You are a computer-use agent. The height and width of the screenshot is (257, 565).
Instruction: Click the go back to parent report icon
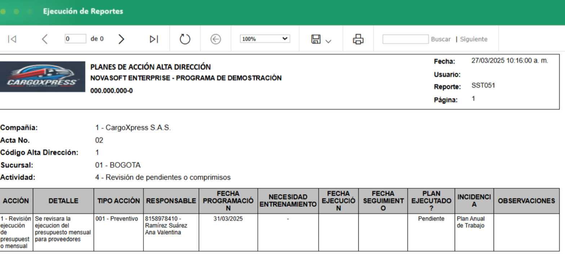click(215, 39)
